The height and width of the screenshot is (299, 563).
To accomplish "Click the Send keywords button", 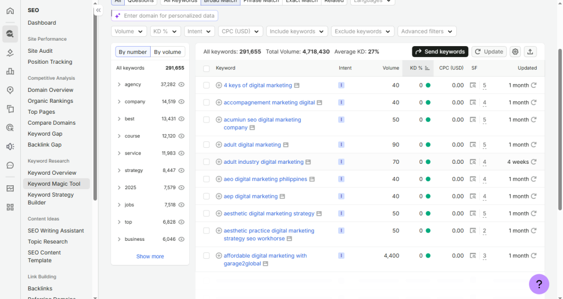I will (x=440, y=52).
